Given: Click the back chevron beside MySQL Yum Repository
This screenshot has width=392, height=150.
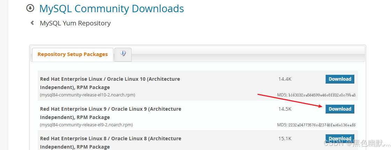Looking at the screenshot, I should coord(32,23).
